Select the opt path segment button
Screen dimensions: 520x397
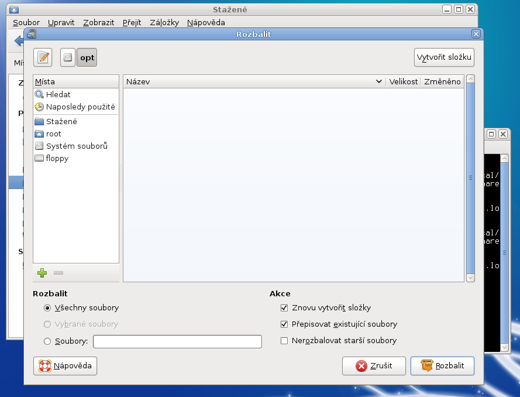click(x=87, y=57)
